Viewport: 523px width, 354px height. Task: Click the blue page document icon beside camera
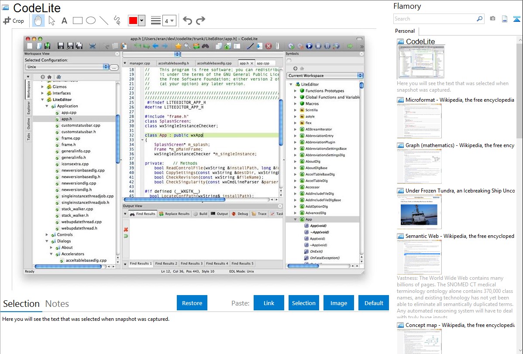(x=505, y=19)
